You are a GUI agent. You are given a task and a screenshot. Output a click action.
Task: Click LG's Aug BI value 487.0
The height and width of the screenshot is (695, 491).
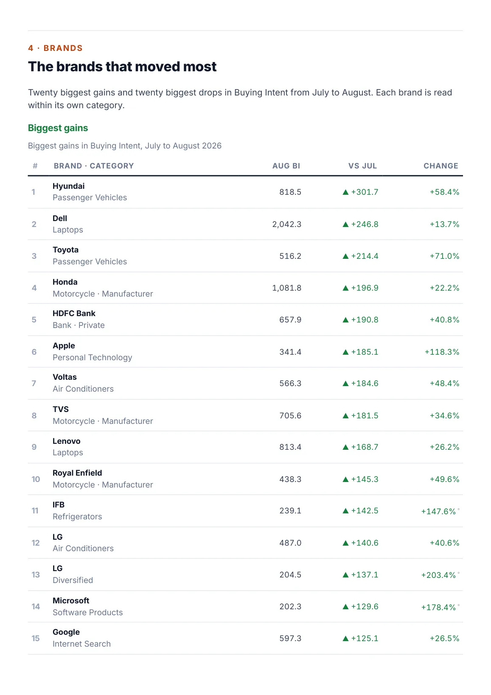tap(290, 543)
